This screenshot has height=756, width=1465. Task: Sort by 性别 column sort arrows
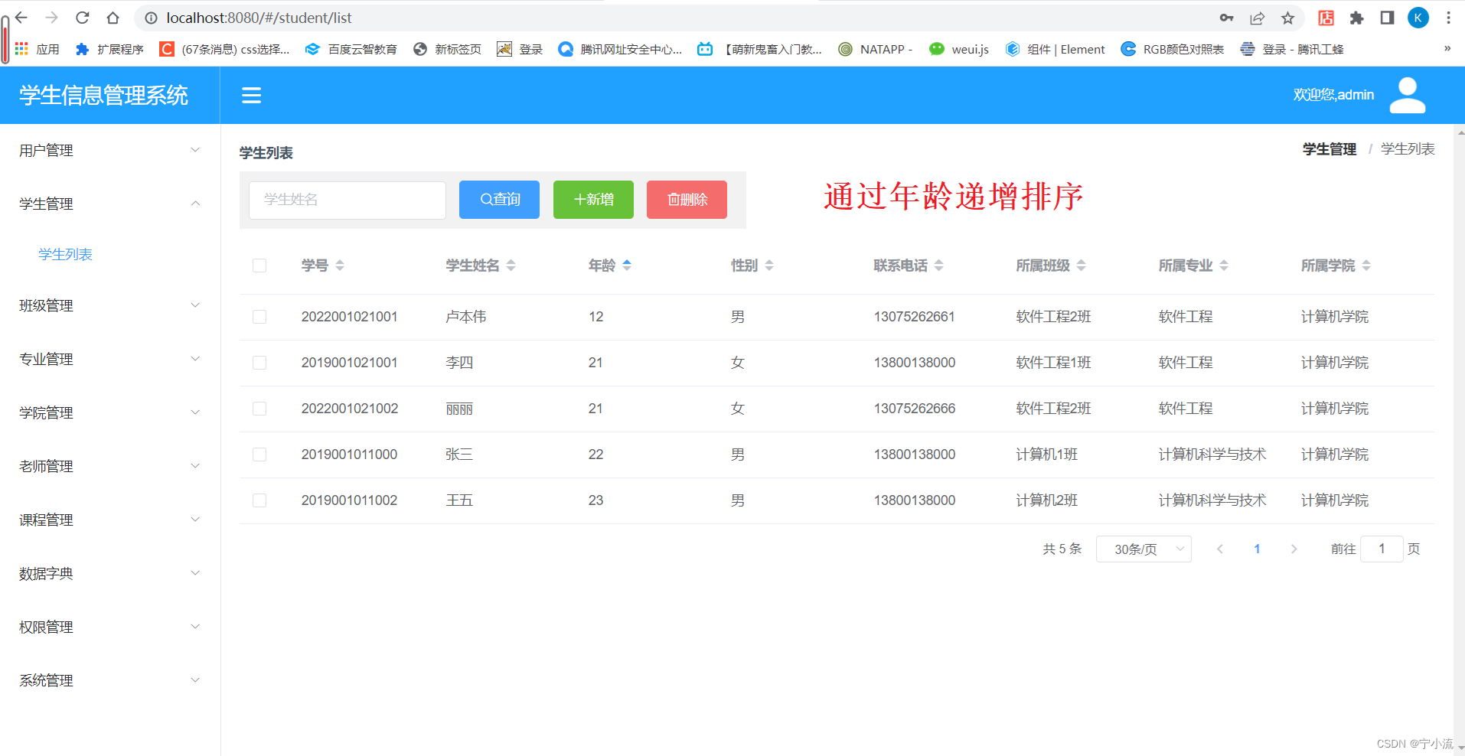tap(769, 266)
